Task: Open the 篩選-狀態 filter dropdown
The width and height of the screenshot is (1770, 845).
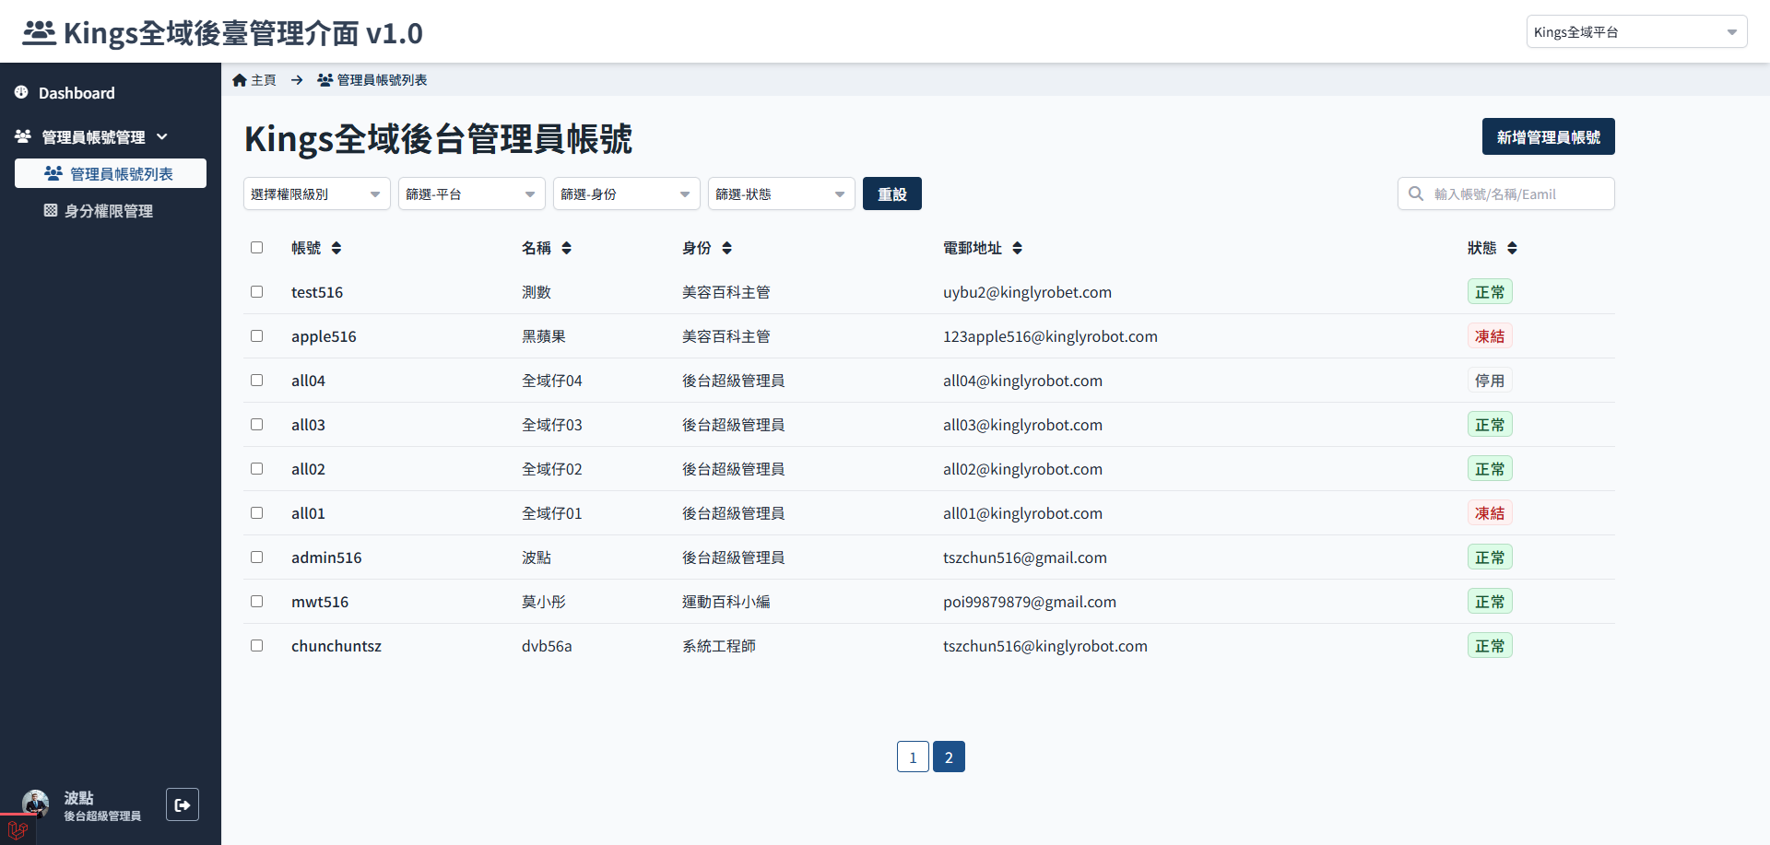Action: coord(782,194)
